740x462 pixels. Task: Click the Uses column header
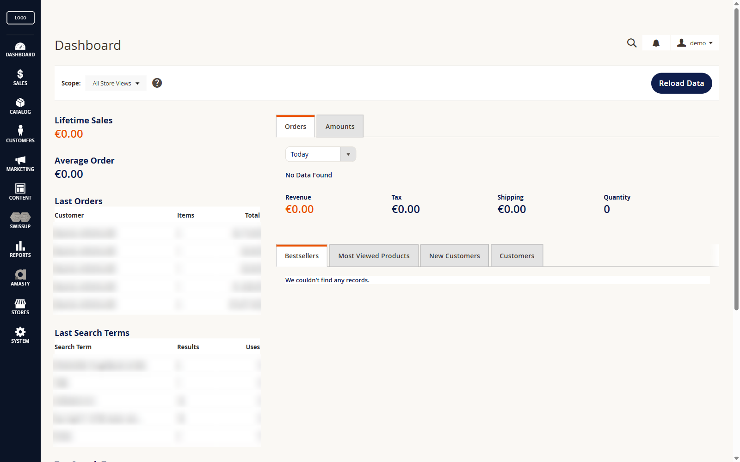(253, 347)
